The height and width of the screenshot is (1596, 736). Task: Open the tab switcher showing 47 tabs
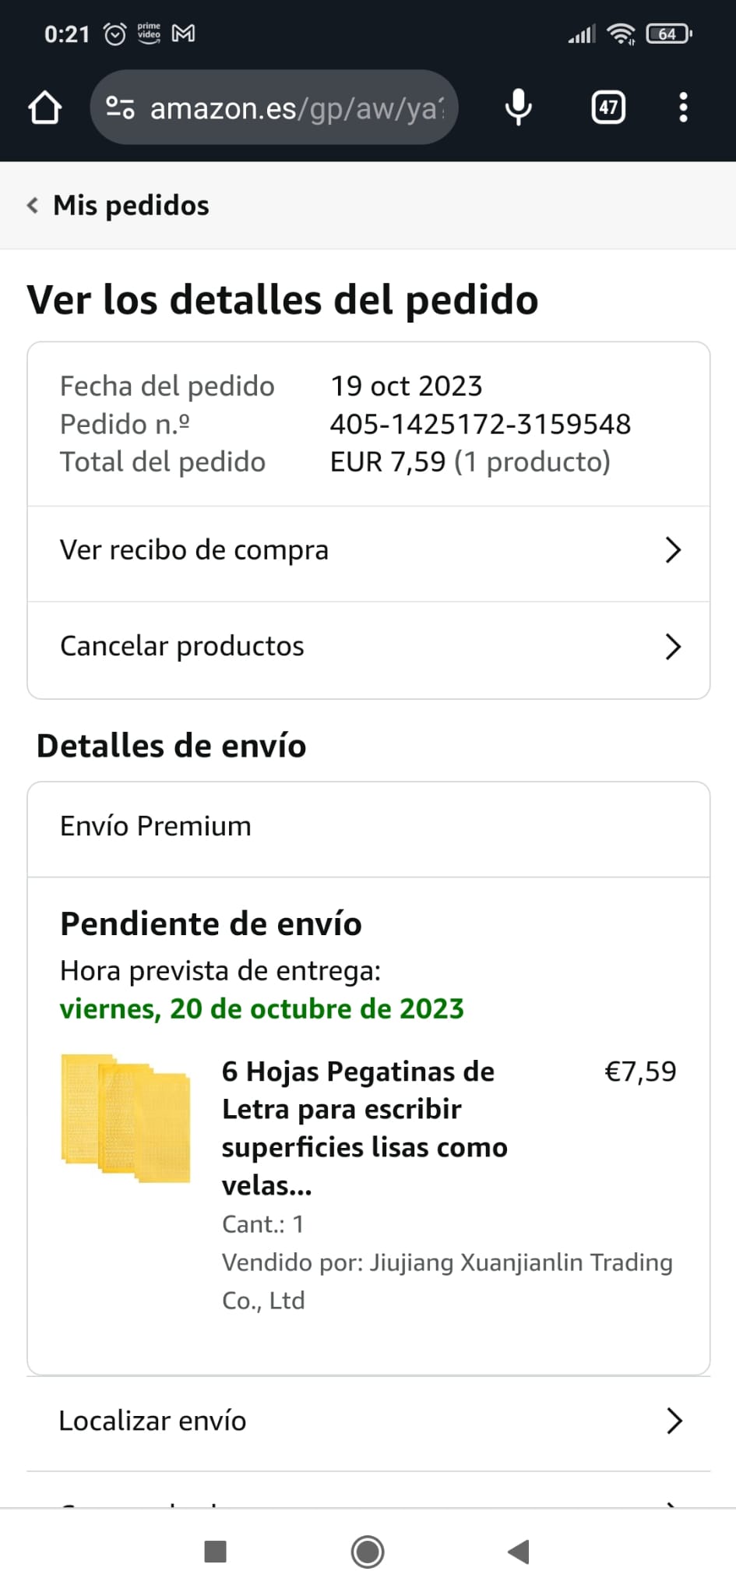608,108
